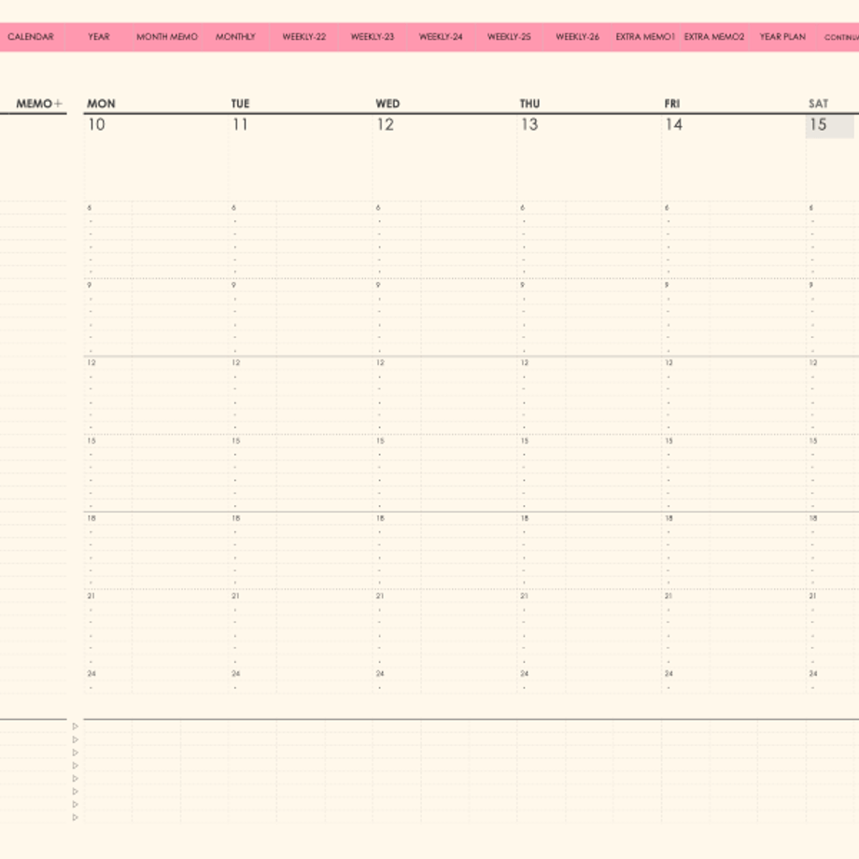Open the WEEKLY-22 tab

pos(304,36)
